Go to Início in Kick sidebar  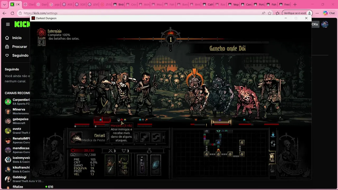[16, 38]
